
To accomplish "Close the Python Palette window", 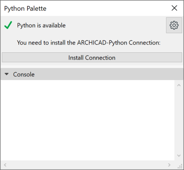I will click(x=174, y=8).
